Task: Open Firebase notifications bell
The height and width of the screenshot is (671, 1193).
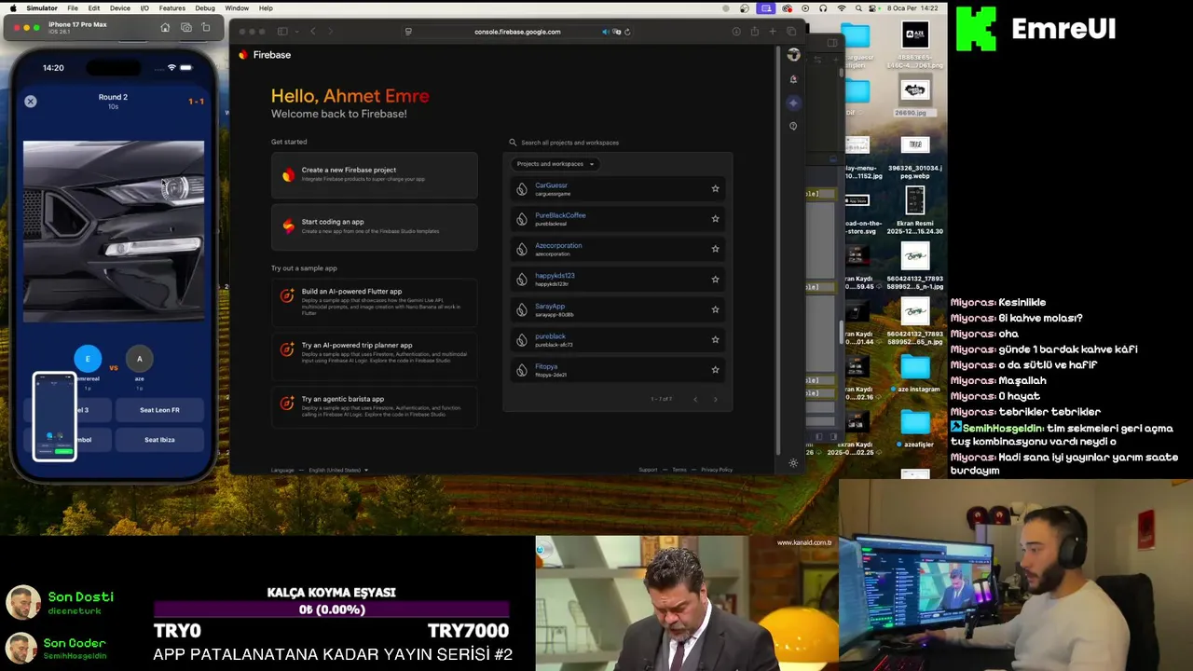Action: click(x=793, y=79)
